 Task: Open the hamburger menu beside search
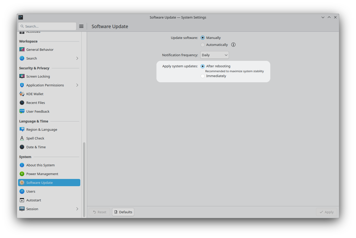[81, 26]
